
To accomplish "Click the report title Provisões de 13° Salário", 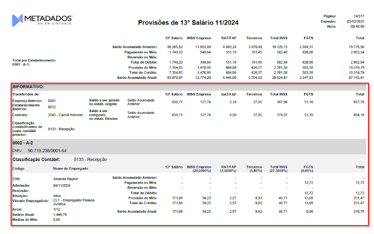I will tap(188, 23).
